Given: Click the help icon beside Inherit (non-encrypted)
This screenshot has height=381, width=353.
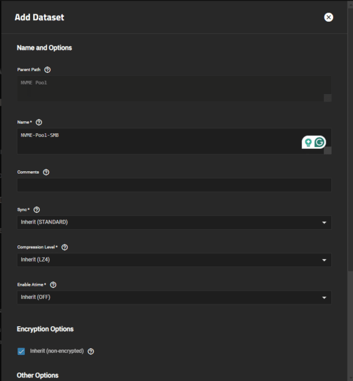Looking at the screenshot, I should 91,351.
